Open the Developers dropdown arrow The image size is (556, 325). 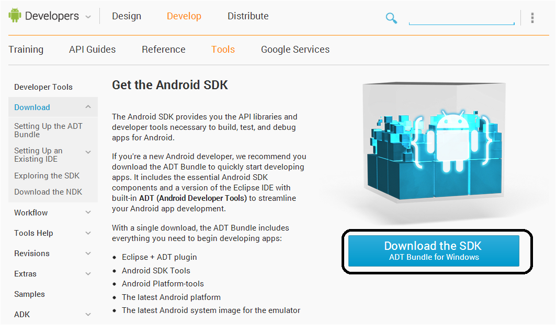tap(88, 16)
